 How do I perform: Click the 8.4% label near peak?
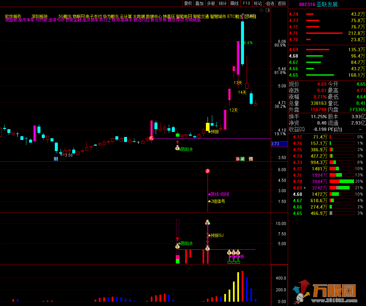click(248, 43)
